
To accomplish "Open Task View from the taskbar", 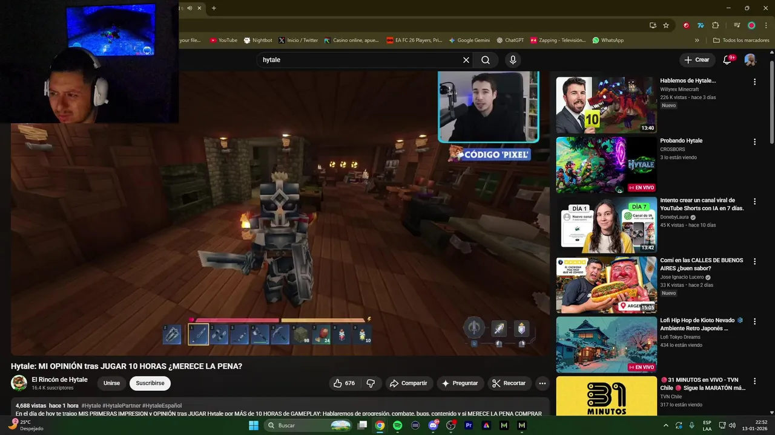I will point(362,425).
